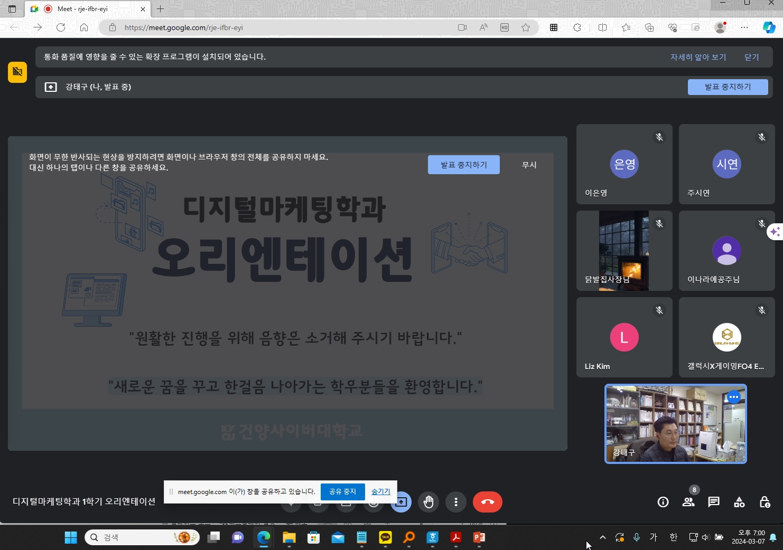Viewport: 783px width, 550px height.
Task: Open host controls lock icon
Action: [765, 502]
